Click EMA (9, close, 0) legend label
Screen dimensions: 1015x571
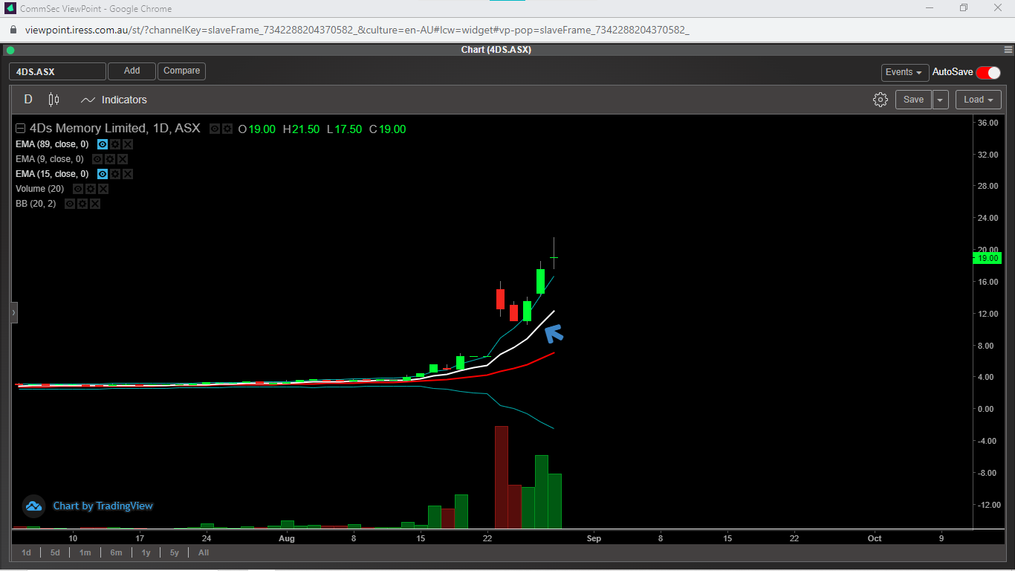coord(50,159)
